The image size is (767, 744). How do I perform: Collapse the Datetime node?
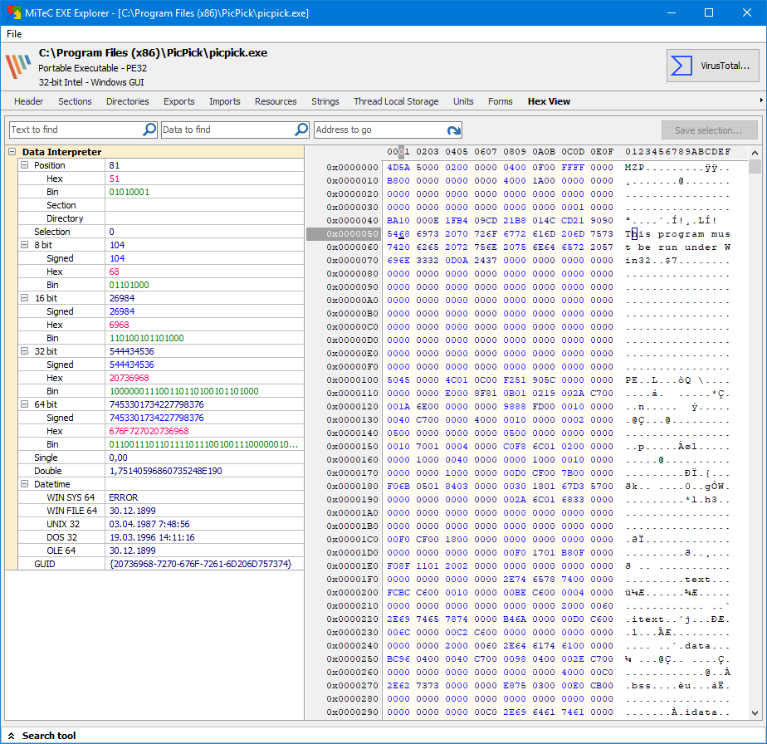[x=24, y=484]
